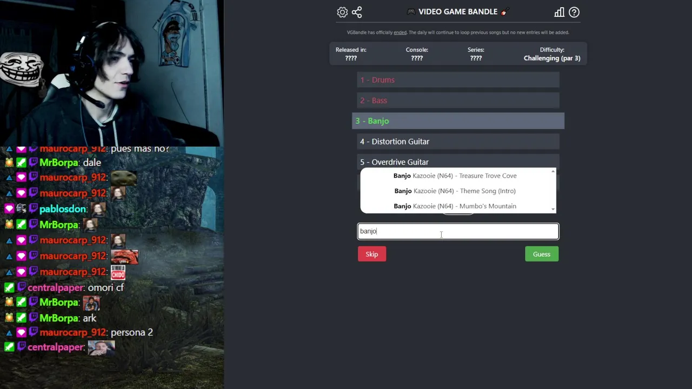Click the heart badge in "persona 2" row
Screen dimensions: 692x389
(x=21, y=333)
